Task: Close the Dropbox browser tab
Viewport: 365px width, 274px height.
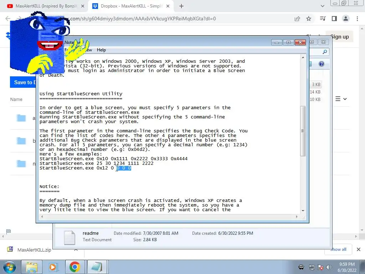Action: coord(168,6)
